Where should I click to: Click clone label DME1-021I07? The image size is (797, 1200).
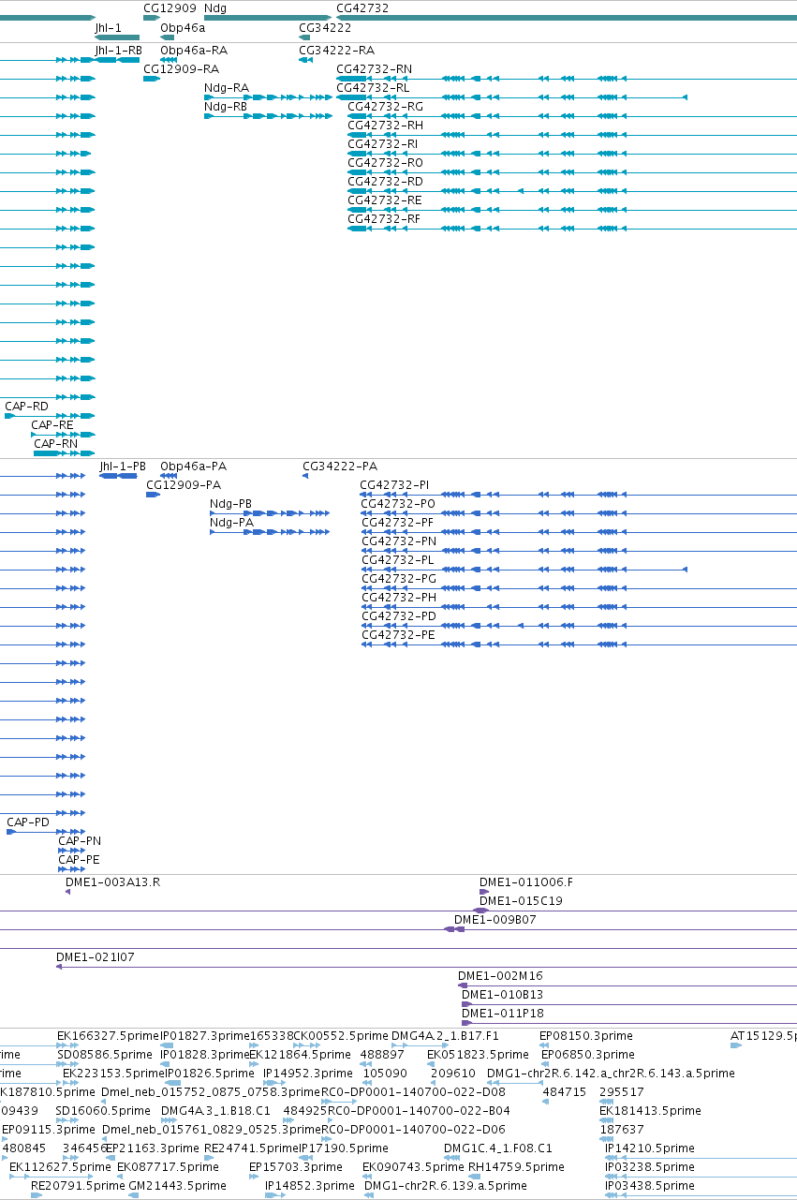click(x=96, y=956)
